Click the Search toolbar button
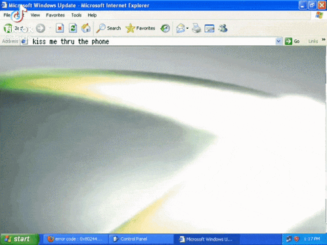The image size is (327, 245). tap(109, 28)
